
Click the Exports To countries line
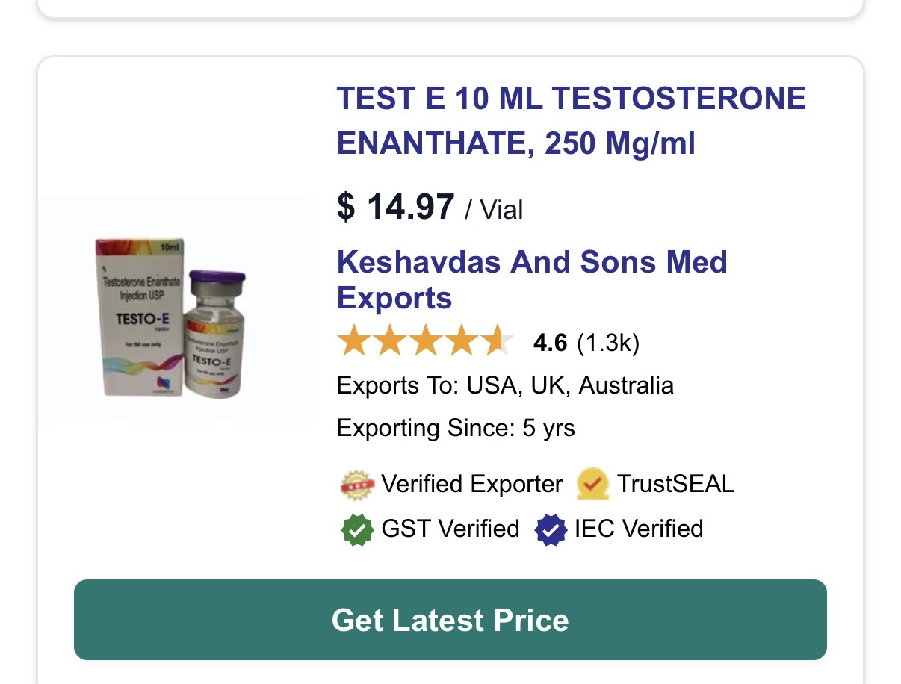[x=505, y=385]
